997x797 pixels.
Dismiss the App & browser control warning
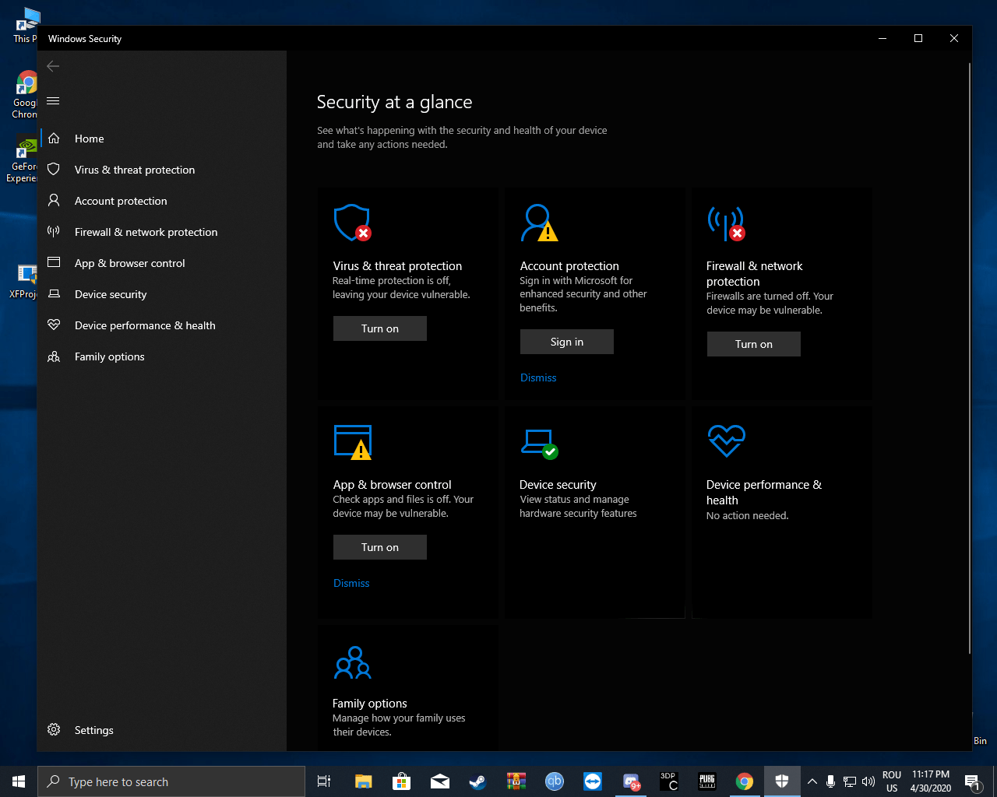tap(351, 583)
